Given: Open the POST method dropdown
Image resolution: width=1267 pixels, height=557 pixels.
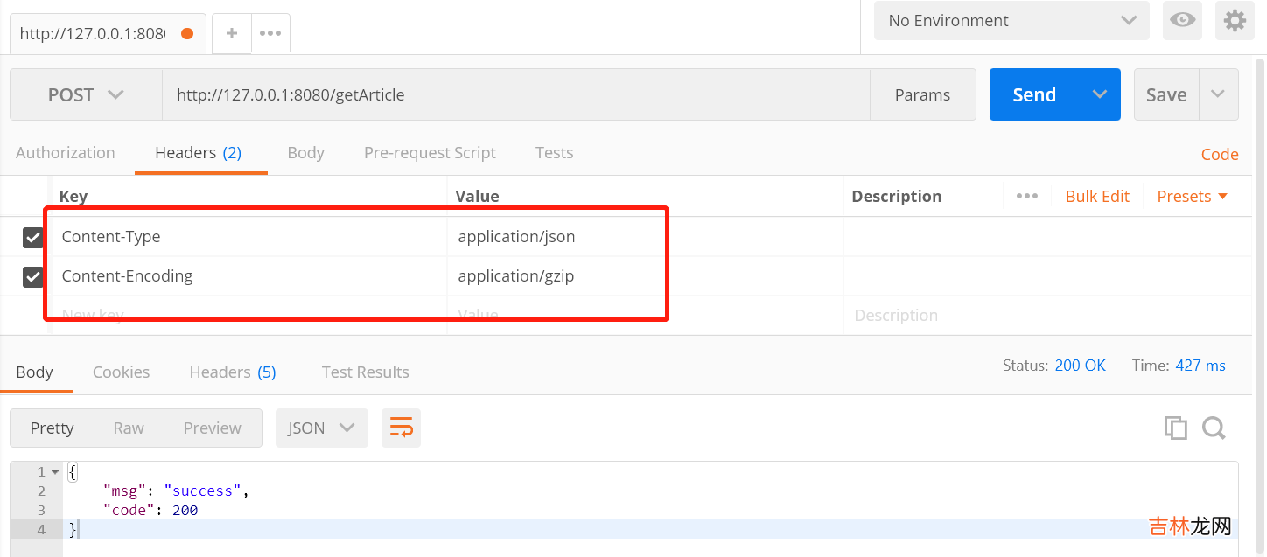Looking at the screenshot, I should pos(86,94).
